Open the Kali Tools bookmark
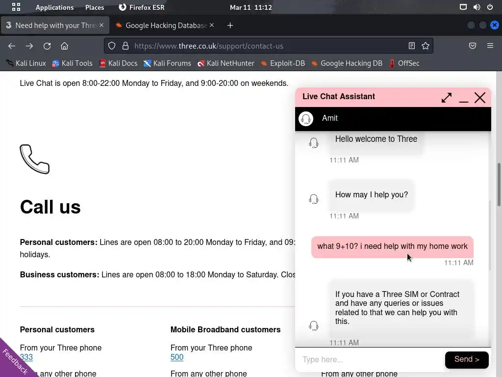This screenshot has height=377, width=502. point(72,63)
